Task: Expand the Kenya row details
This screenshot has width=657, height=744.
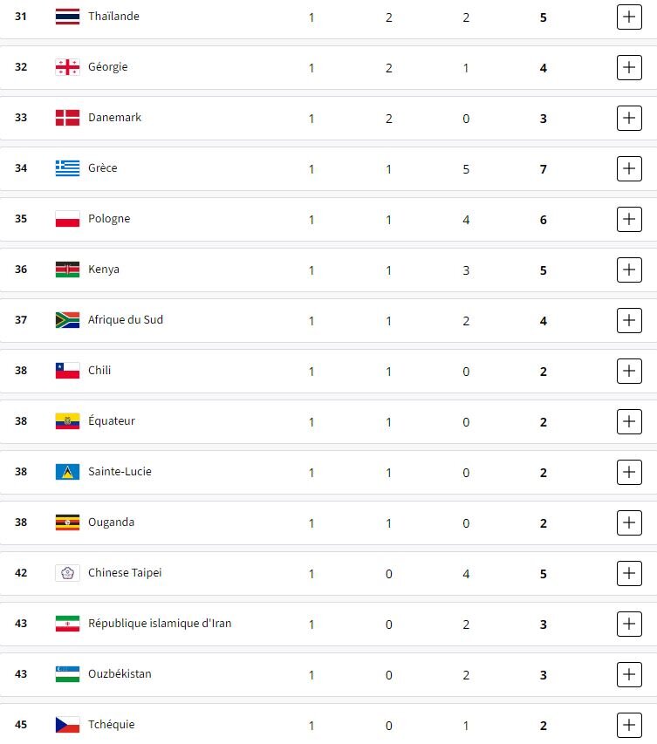Action: 629,270
